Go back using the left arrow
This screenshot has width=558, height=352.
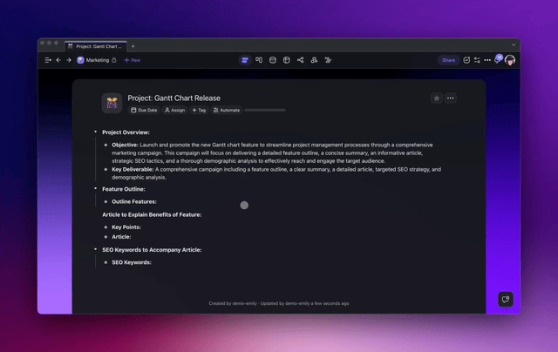pyautogui.click(x=58, y=60)
